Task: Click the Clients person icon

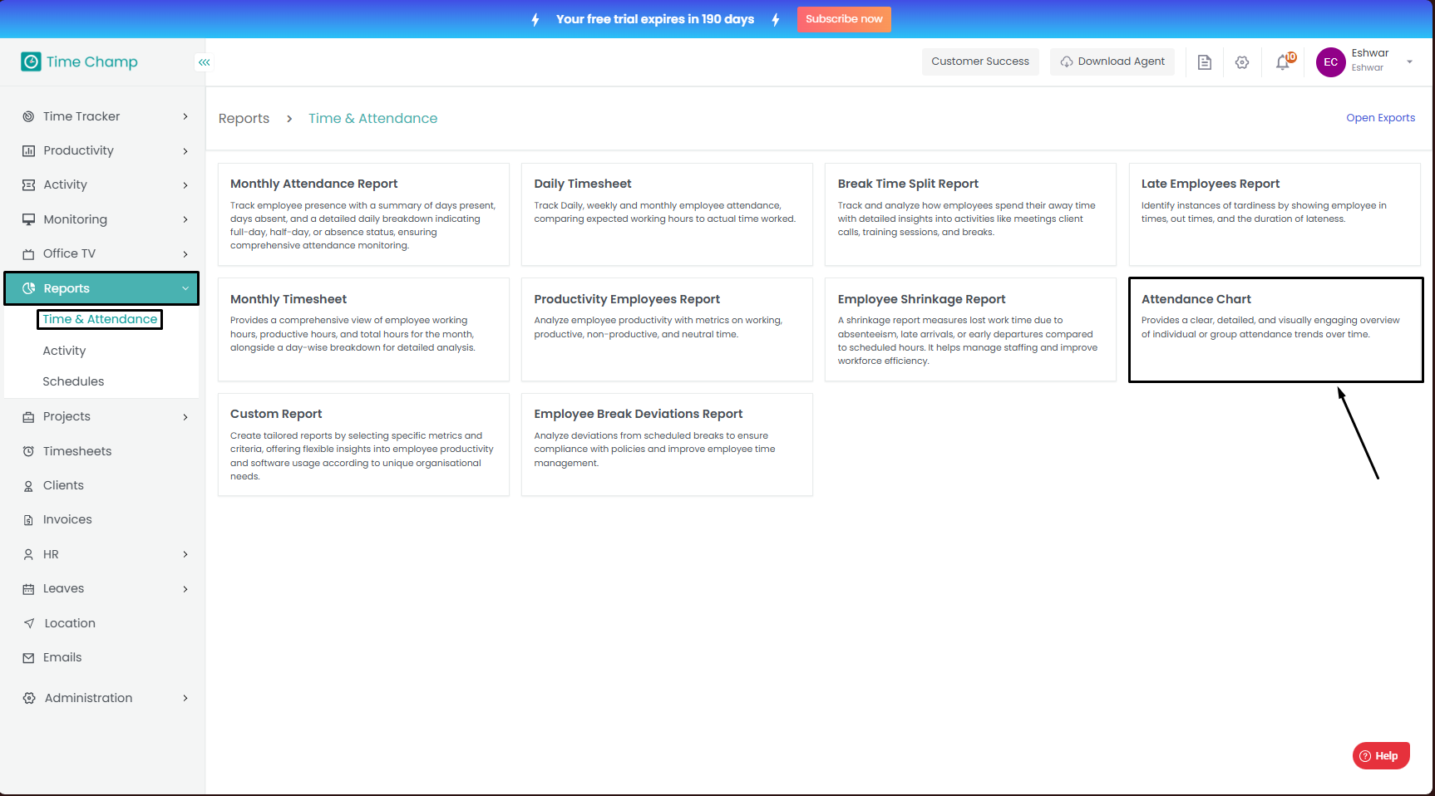Action: (x=28, y=486)
